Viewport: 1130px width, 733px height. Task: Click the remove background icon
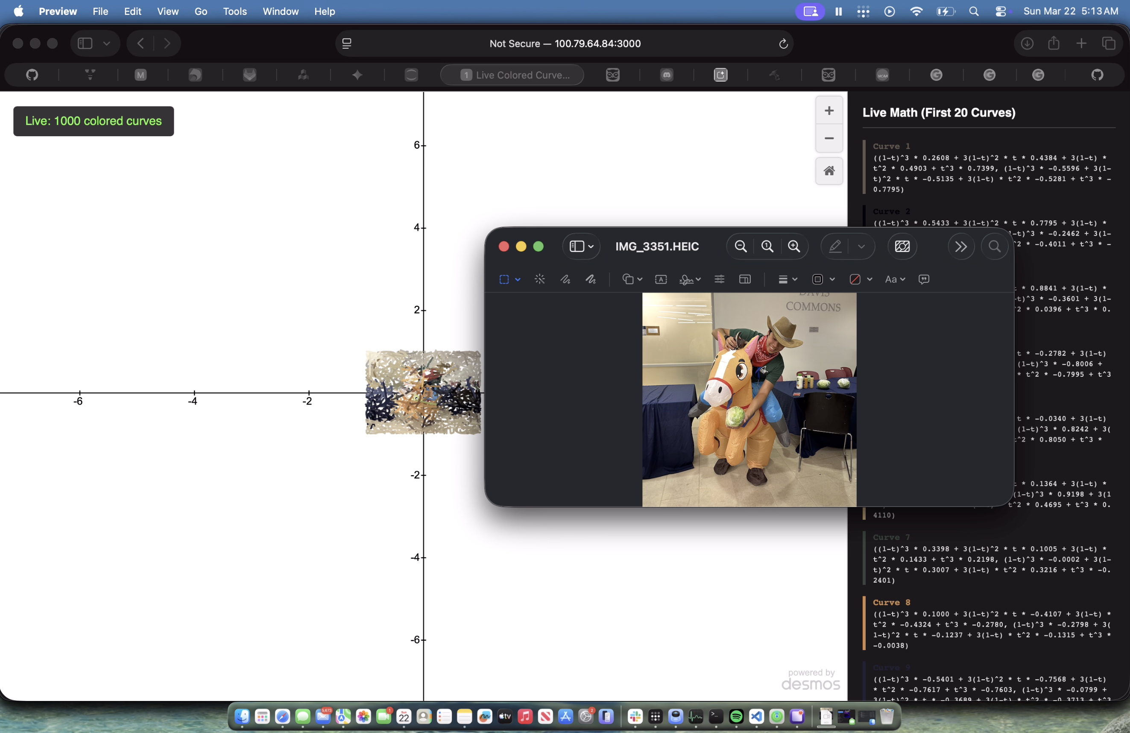[902, 246]
